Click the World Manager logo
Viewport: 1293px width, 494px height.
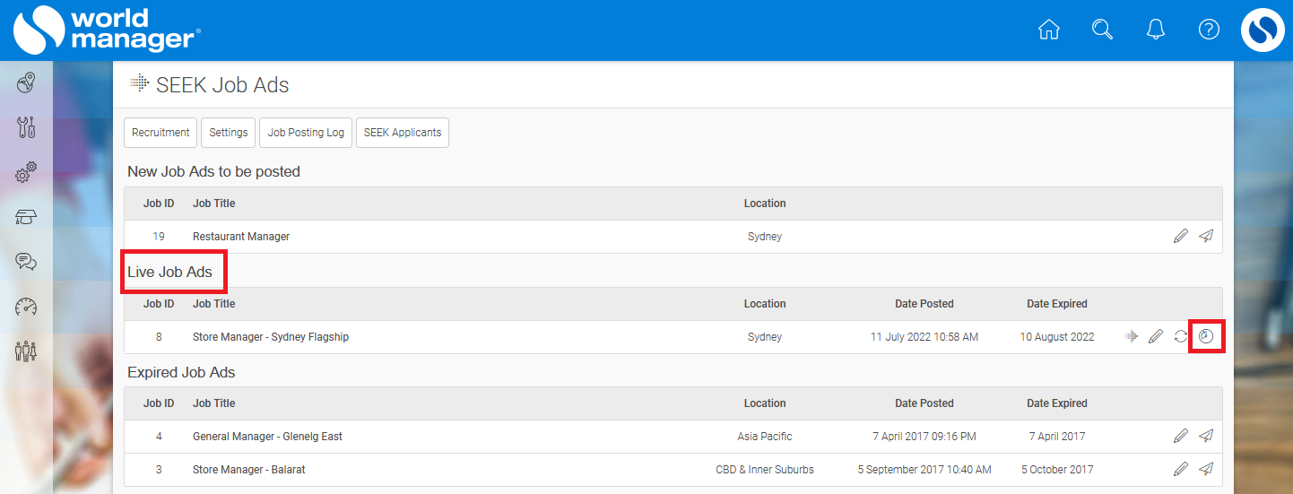(x=107, y=30)
